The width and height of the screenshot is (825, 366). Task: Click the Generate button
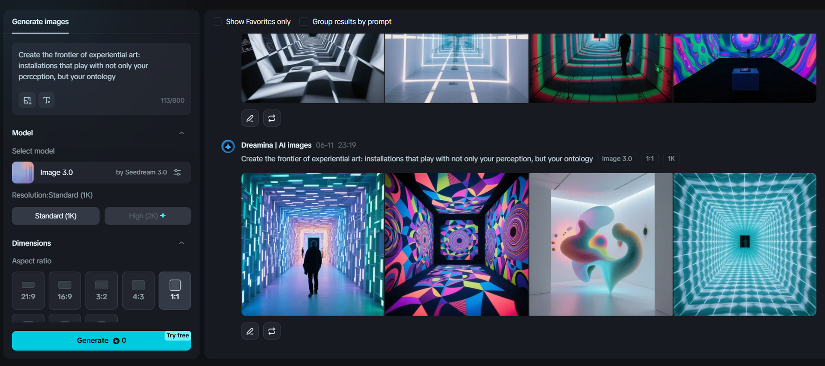[102, 341]
